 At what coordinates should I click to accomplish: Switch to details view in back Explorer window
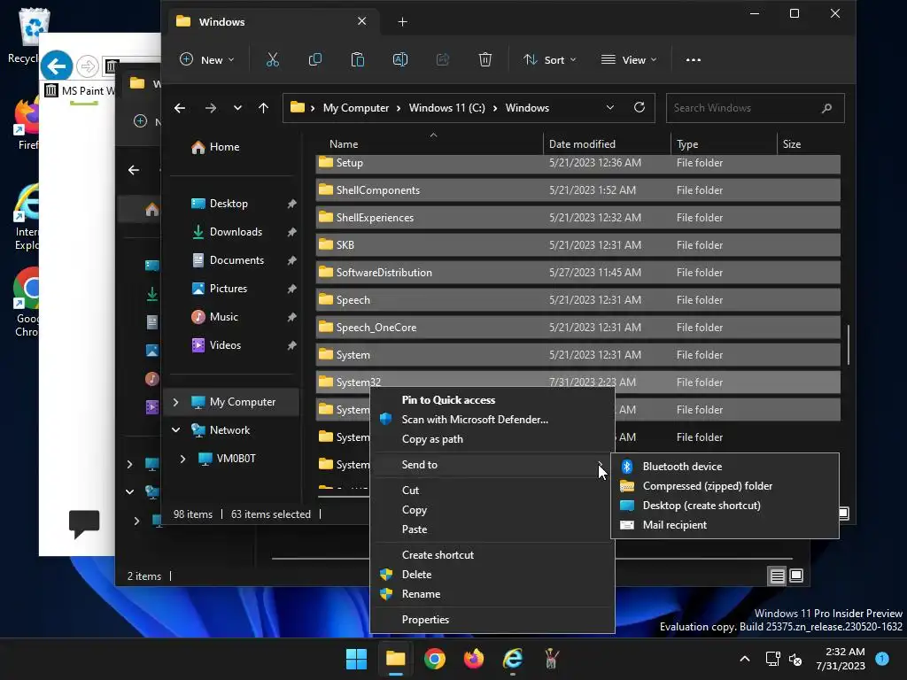777,576
